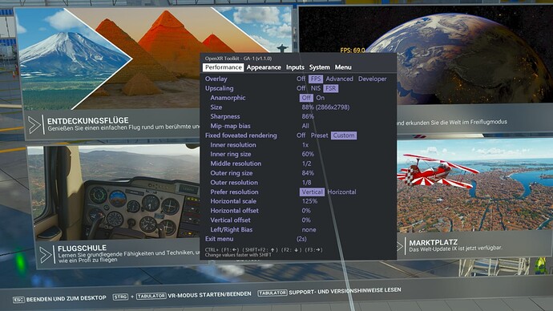Image resolution: width=553 pixels, height=311 pixels.
Task: Select Preset foveated rendering
Action: click(319, 135)
